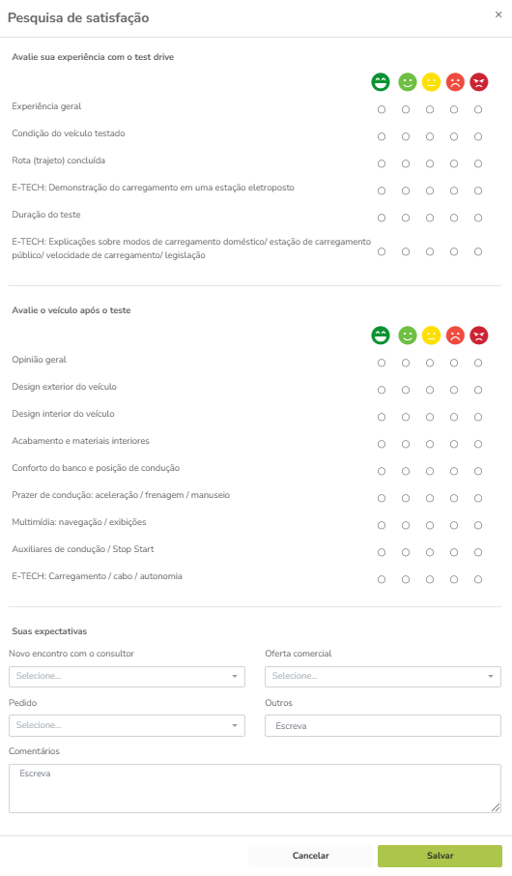Click the yellow neutral emoji in test drive section

click(x=431, y=82)
